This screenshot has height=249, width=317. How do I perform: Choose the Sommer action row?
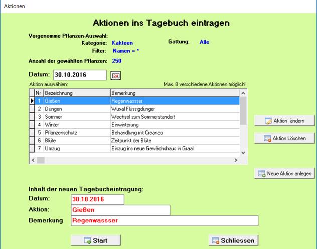[75, 117]
